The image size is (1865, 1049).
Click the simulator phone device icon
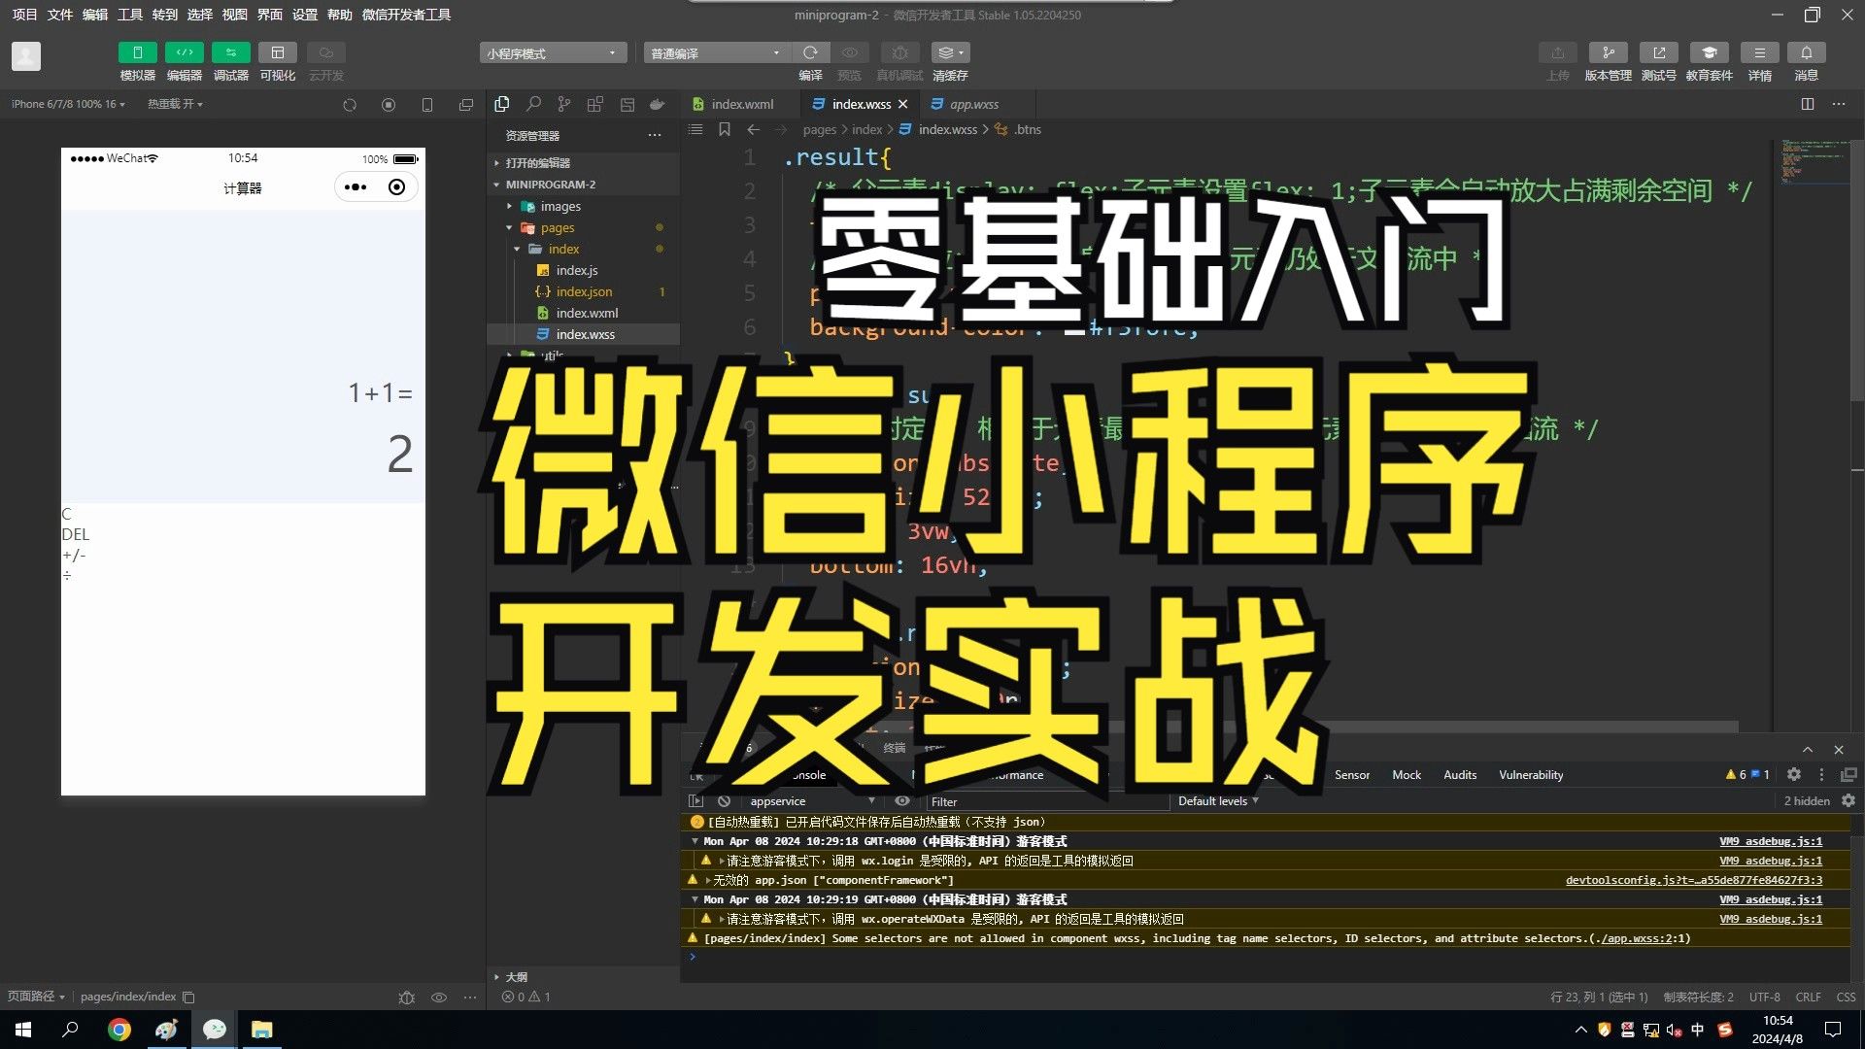pyautogui.click(x=427, y=105)
